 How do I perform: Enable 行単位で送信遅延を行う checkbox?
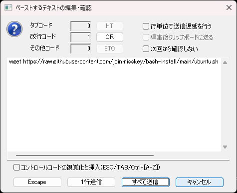point(177,26)
